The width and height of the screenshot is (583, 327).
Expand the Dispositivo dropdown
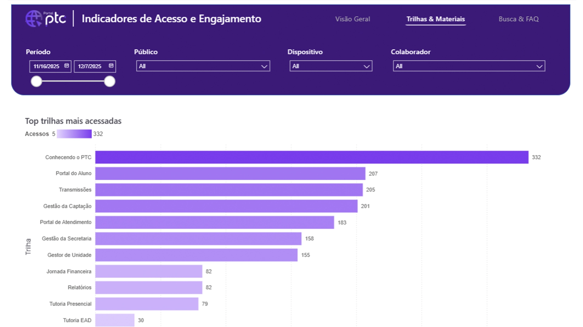coord(331,66)
